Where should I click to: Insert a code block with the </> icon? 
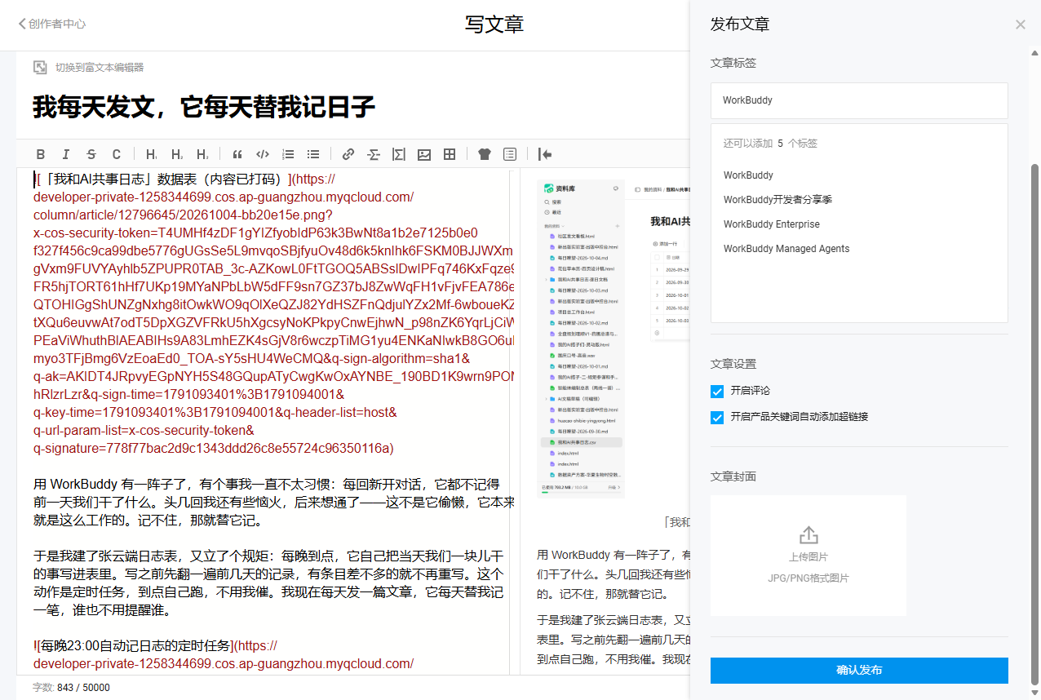pos(263,154)
